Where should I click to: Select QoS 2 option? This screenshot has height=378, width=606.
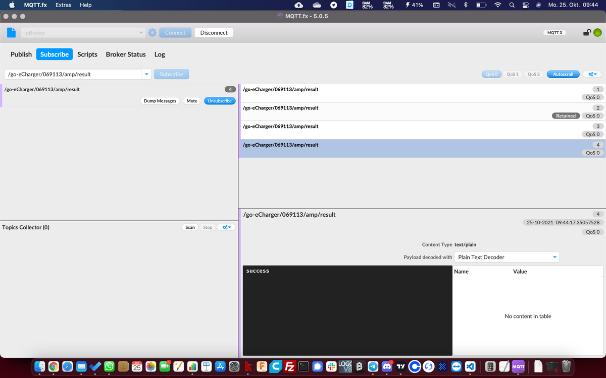click(533, 74)
